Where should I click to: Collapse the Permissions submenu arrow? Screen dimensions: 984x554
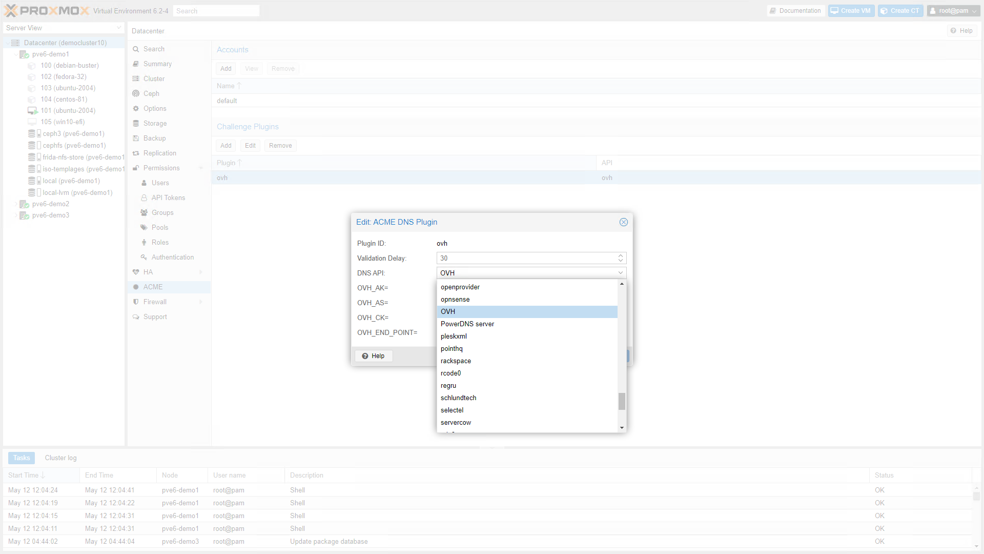tap(201, 168)
